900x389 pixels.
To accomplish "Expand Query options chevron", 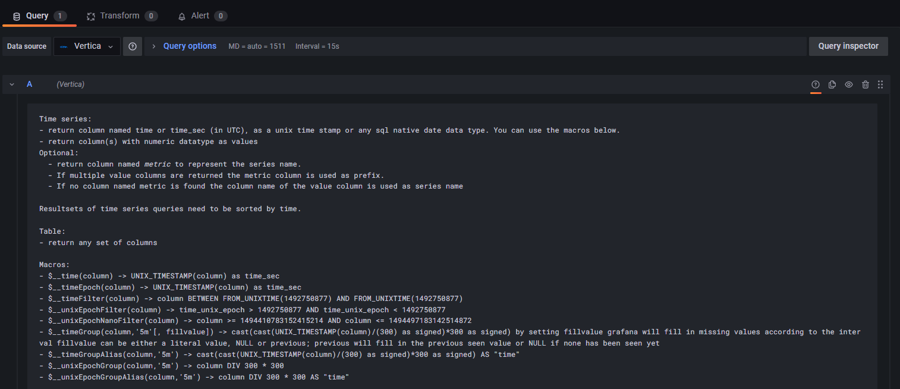I will (154, 46).
